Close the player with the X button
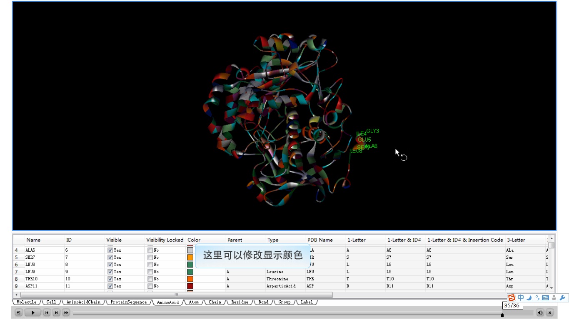This screenshot has width=569, height=319. tap(550, 313)
